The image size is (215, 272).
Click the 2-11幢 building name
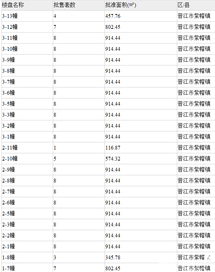pyautogui.click(x=10, y=148)
